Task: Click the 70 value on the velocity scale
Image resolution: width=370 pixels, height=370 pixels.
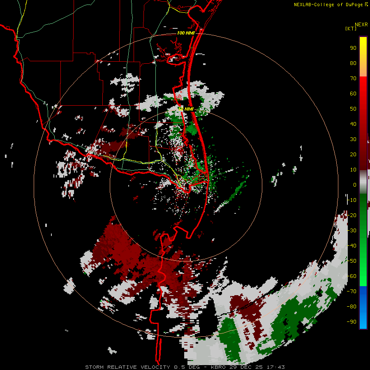Action: pyautogui.click(x=353, y=79)
